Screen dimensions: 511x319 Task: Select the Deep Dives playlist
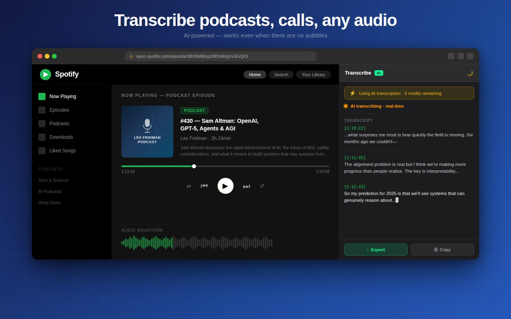pyautogui.click(x=50, y=203)
